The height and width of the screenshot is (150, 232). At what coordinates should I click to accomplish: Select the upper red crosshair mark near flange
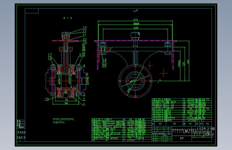tap(150, 65)
